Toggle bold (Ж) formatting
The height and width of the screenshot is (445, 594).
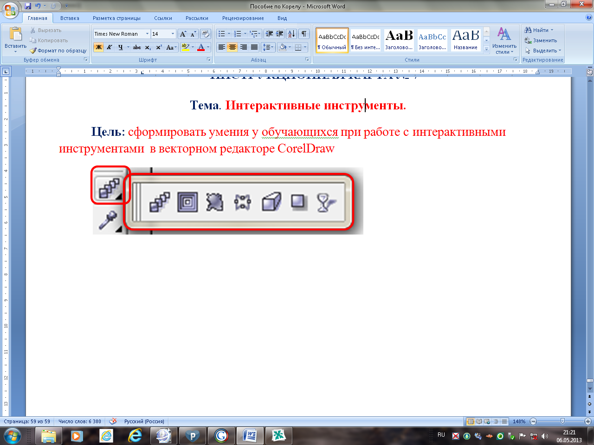[x=98, y=47]
